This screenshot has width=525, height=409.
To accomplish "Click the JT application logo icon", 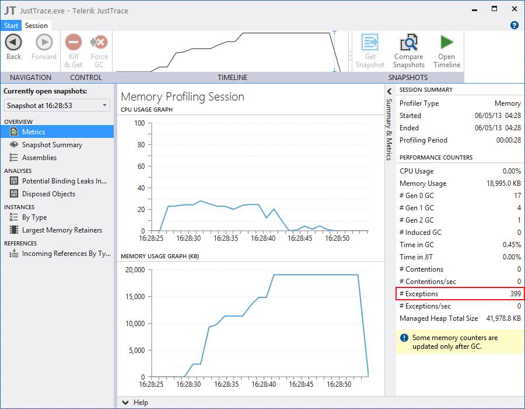I will (10, 11).
